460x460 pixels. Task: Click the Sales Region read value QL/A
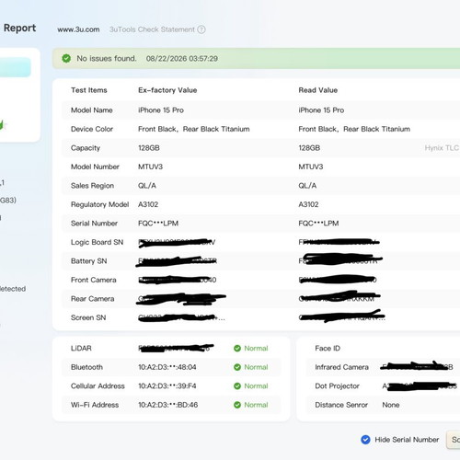[307, 186]
